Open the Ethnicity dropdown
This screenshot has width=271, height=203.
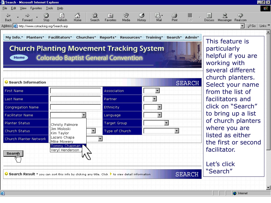[x=160, y=107]
